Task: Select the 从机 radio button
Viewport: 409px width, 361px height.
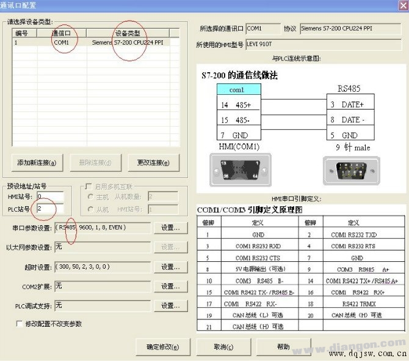Action: coord(90,209)
